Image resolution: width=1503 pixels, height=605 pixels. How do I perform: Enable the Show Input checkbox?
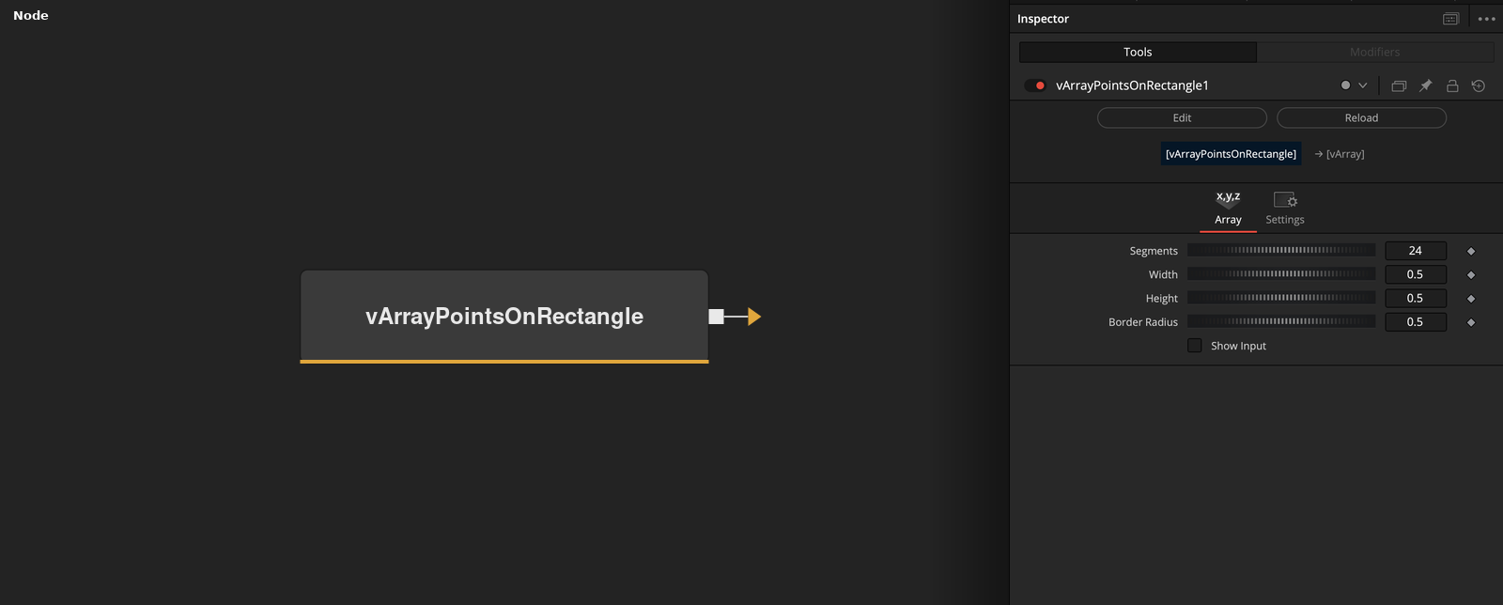pos(1195,346)
